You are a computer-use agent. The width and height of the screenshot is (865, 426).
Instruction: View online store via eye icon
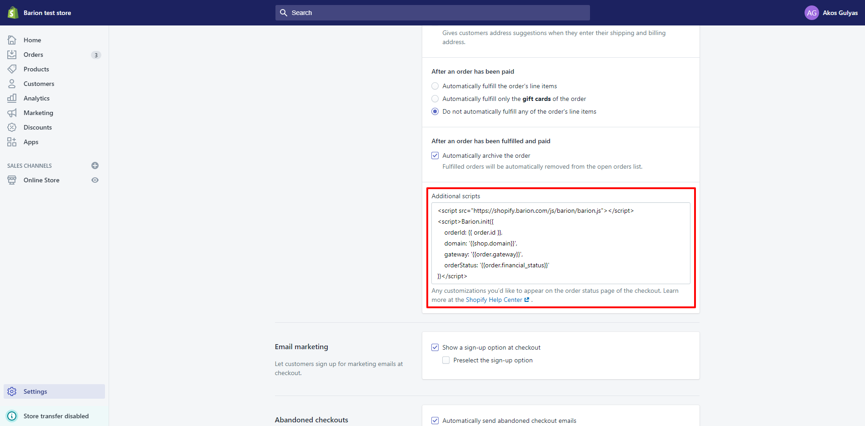tap(95, 180)
